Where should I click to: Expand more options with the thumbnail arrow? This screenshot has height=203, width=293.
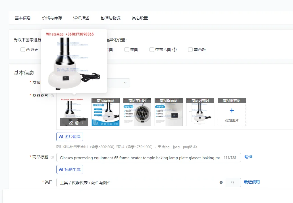coord(82,123)
